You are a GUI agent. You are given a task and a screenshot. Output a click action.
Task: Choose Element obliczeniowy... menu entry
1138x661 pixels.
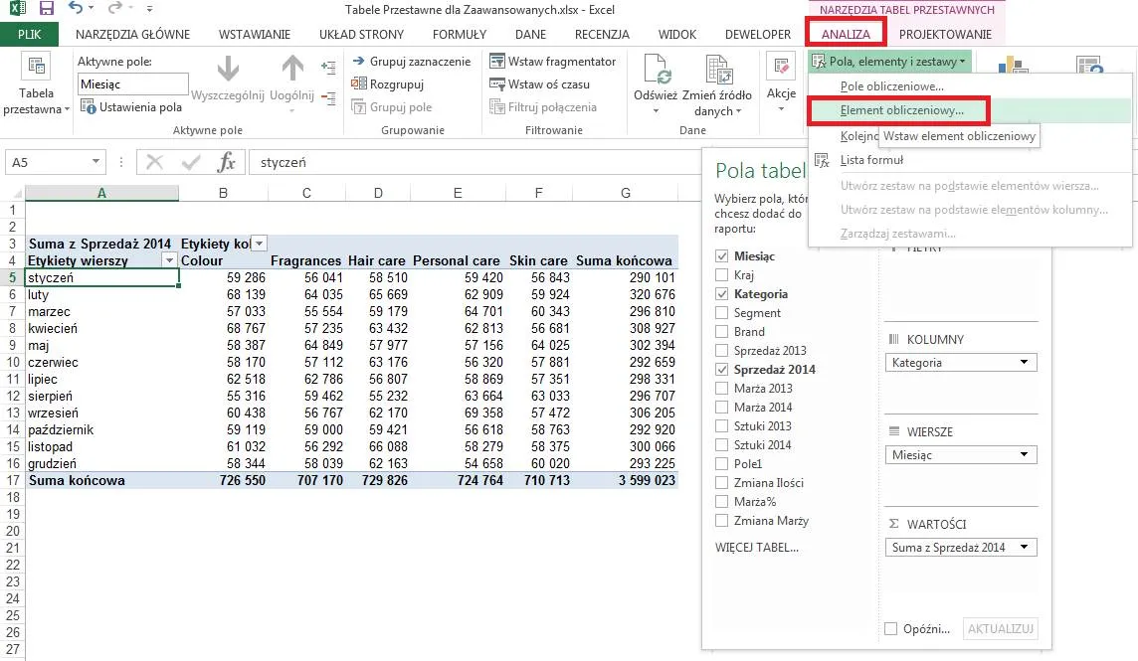pos(902,110)
